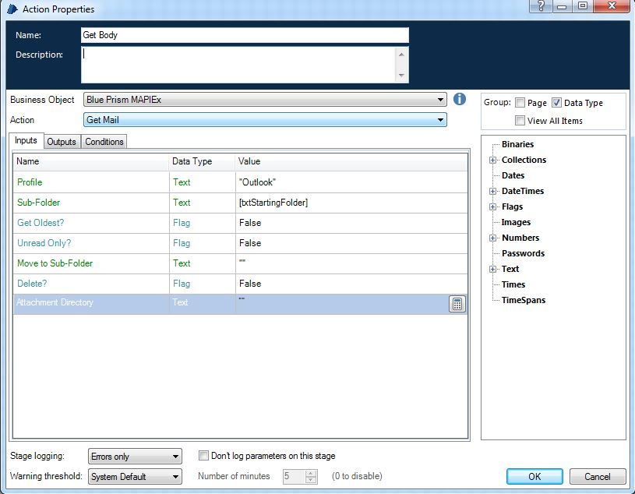635x494 pixels.
Task: Click the Cancel button
Action: [598, 477]
